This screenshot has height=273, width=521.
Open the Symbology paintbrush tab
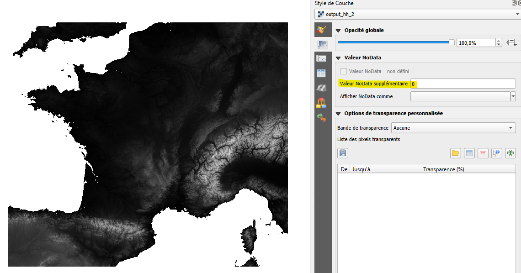click(x=322, y=31)
